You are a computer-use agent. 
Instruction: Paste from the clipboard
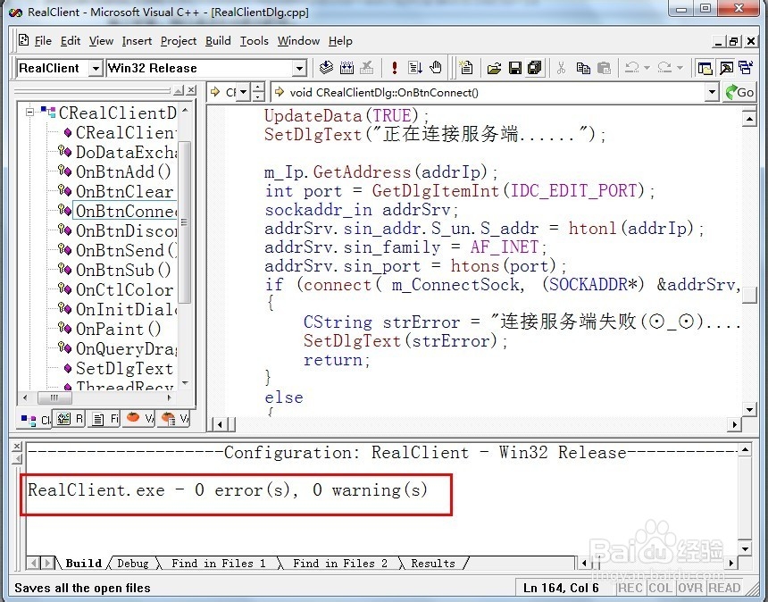pos(605,68)
